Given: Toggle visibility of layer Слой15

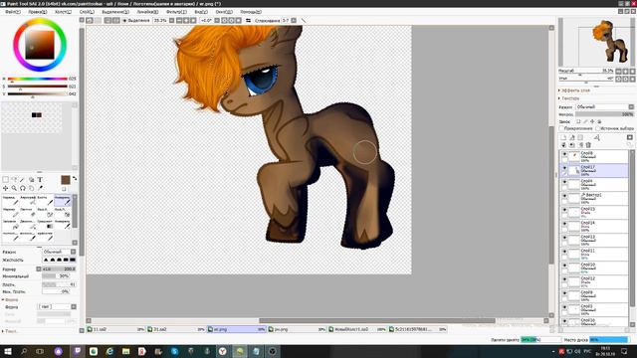Looking at the screenshot, I should tap(564, 210).
